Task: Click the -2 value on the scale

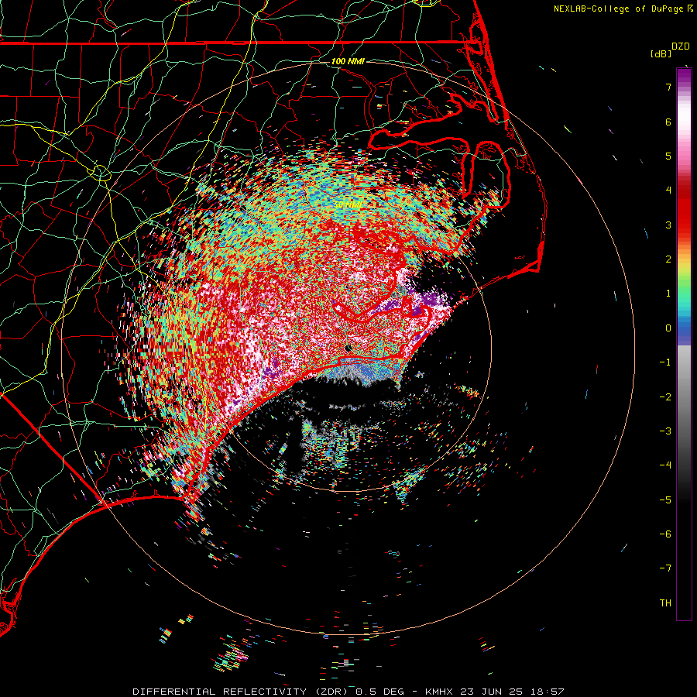Action: tap(665, 397)
